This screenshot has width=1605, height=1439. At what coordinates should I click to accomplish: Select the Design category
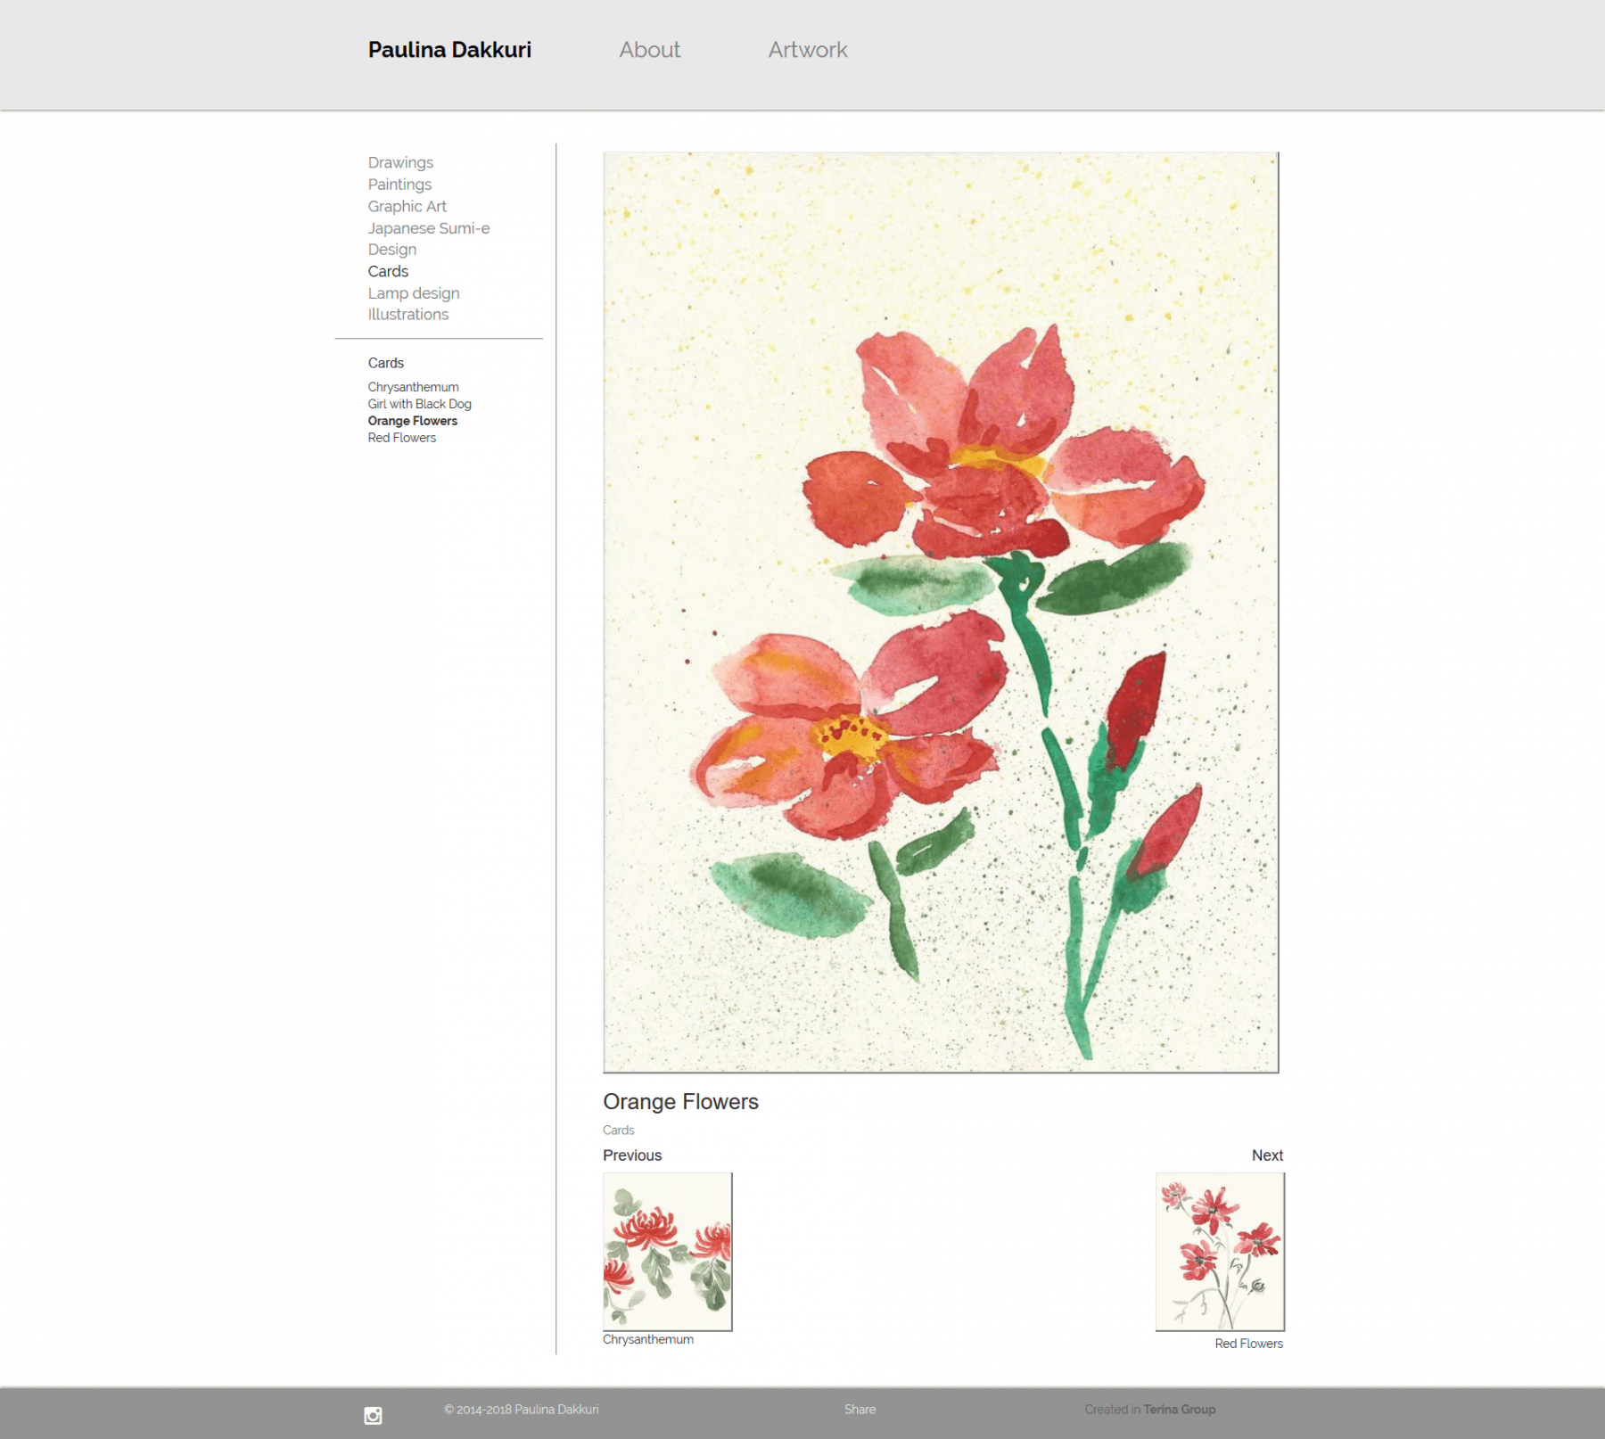click(391, 250)
